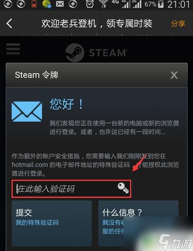Tap the Wi-Fi status bar icon
Image resolution: width=193 pixels, height=251 pixels.
[103, 4]
